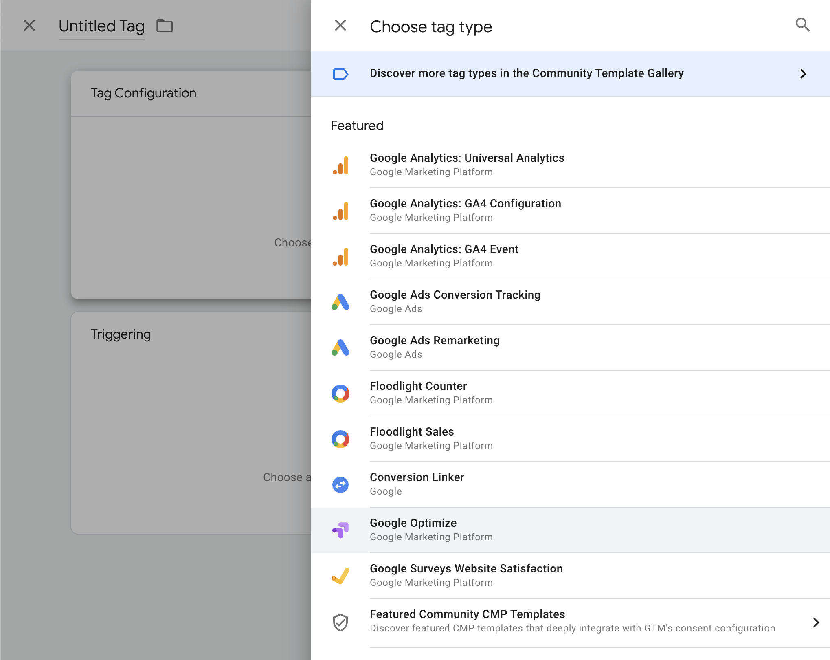Image resolution: width=830 pixels, height=660 pixels.
Task: Click the Tag Configuration card
Action: pyautogui.click(x=191, y=185)
